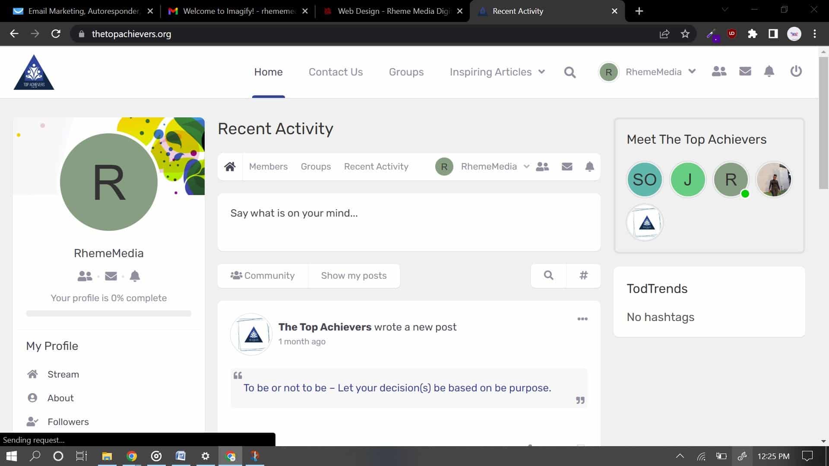The width and height of the screenshot is (829, 466).
Task: Search posts with the stream magnifier icon
Action: tap(548, 275)
